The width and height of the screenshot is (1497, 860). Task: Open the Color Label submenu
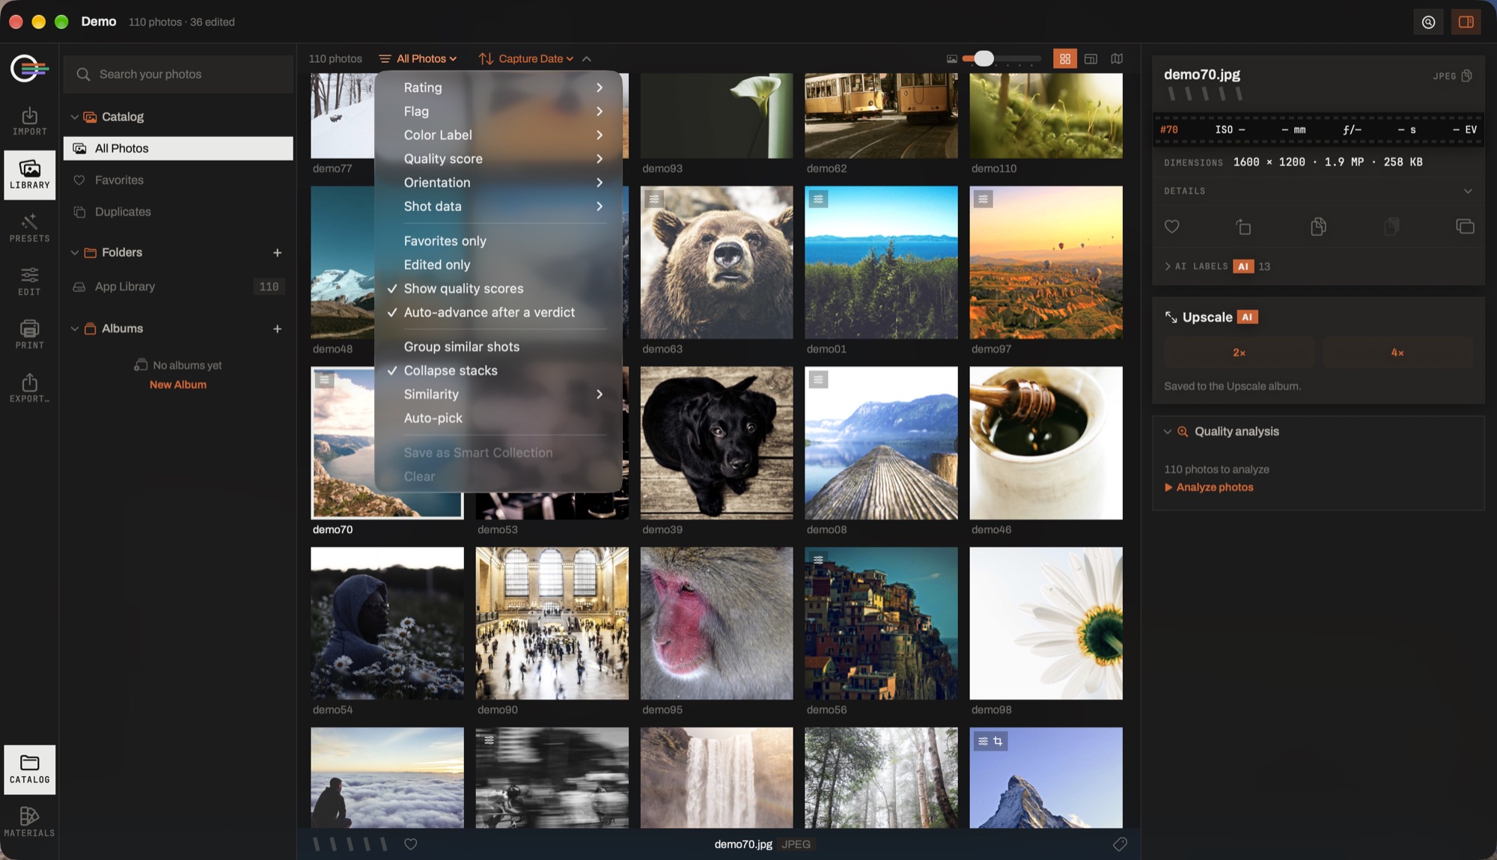coord(499,135)
